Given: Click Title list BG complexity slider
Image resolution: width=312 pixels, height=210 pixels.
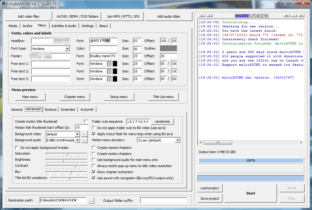Looking at the screenshot, I should tap(69, 178).
